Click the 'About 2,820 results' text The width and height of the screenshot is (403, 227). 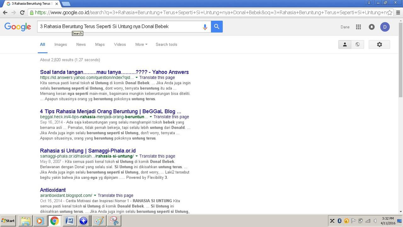pyautogui.click(x=70, y=60)
